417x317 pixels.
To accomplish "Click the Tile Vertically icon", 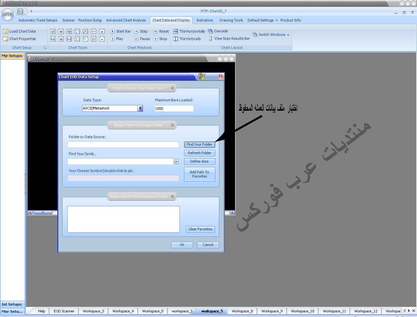I will pyautogui.click(x=176, y=39).
